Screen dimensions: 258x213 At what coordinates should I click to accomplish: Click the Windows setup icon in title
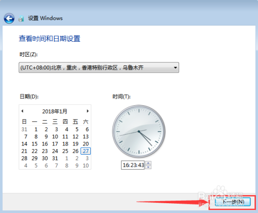21,19
